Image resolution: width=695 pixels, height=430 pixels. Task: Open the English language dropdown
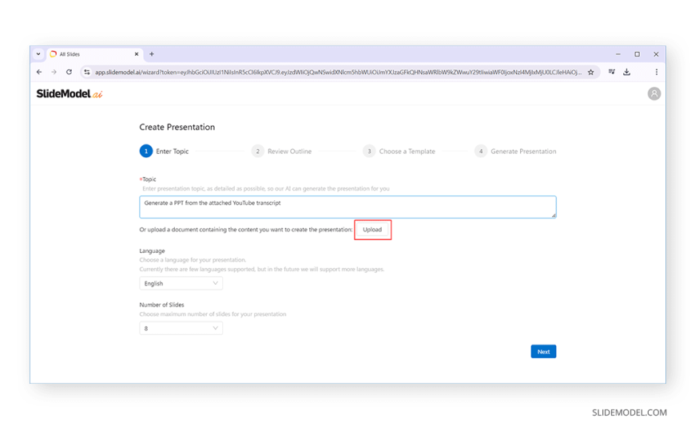[x=181, y=283]
